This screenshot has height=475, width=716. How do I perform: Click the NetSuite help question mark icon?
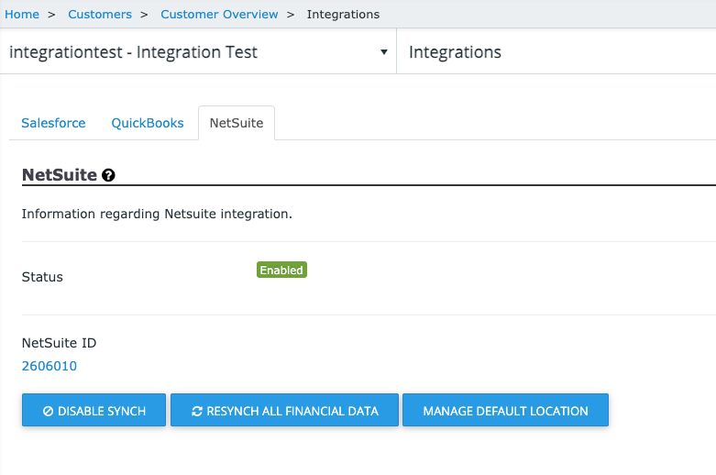[108, 175]
